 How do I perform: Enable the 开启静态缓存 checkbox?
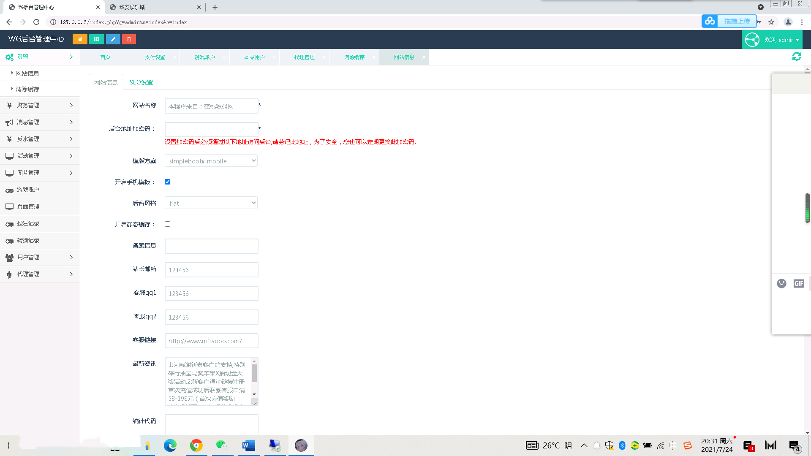click(x=168, y=224)
